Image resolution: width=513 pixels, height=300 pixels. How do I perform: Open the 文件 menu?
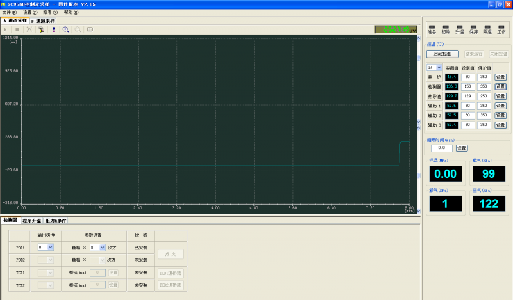9,12
